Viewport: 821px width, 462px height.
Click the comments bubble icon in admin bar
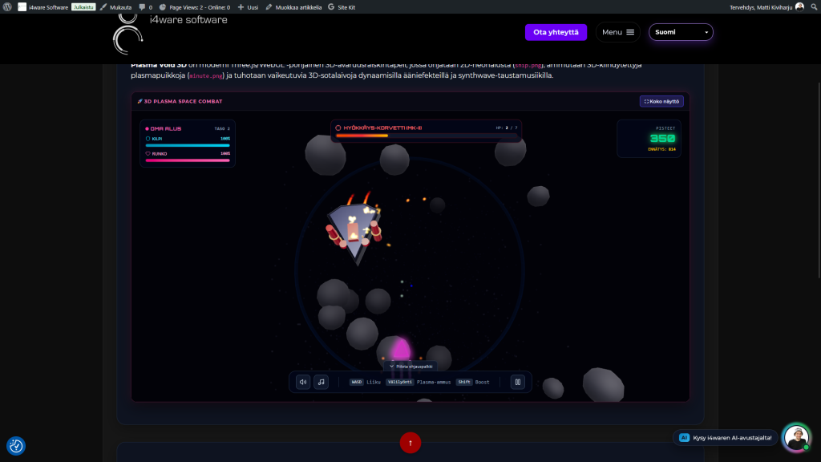coord(142,7)
